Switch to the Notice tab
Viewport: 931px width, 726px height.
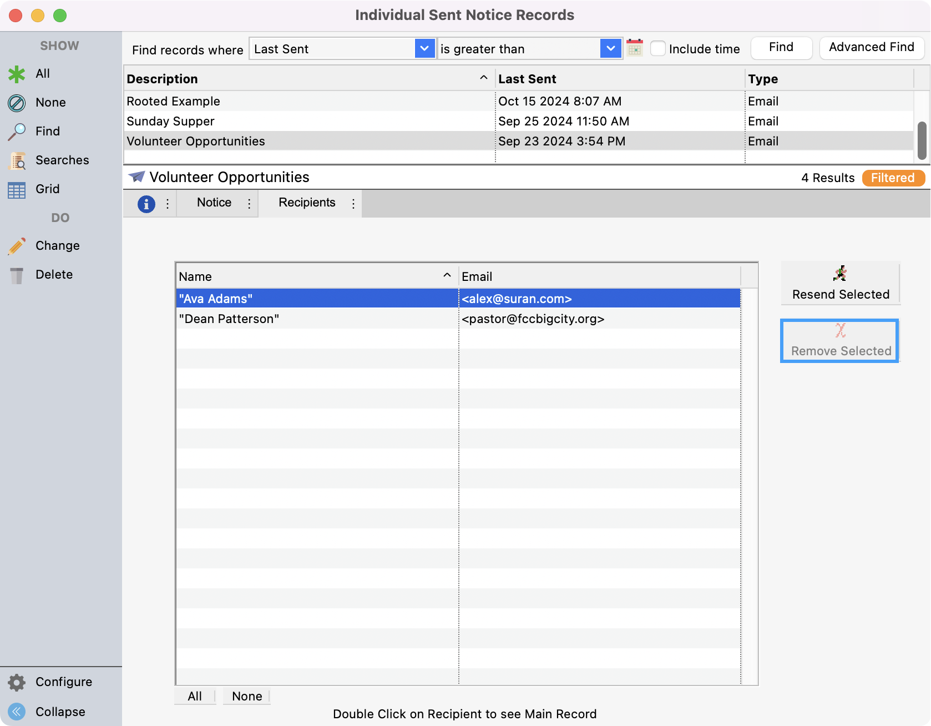(x=214, y=203)
